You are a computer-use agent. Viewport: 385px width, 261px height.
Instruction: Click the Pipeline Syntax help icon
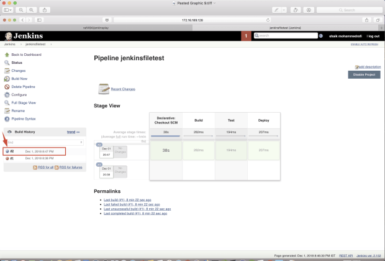(7, 119)
